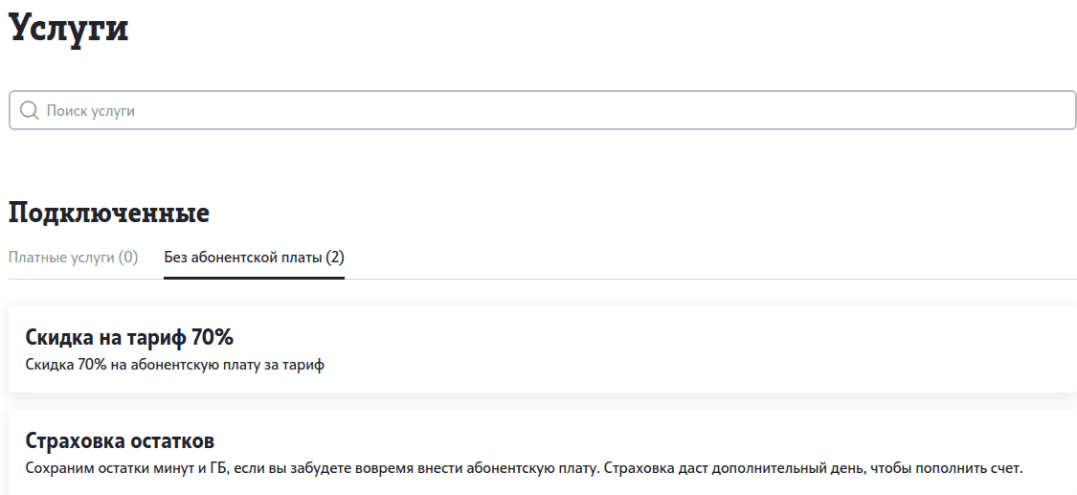1077x495 pixels.
Task: Click the "Поиск услуги" placeholder text
Action: (x=91, y=111)
